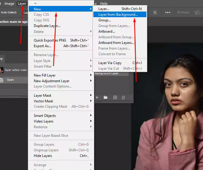Viewport: 203px width, 170px height.
Task: Choose Layer from Background submenu item
Action: (x=120, y=15)
